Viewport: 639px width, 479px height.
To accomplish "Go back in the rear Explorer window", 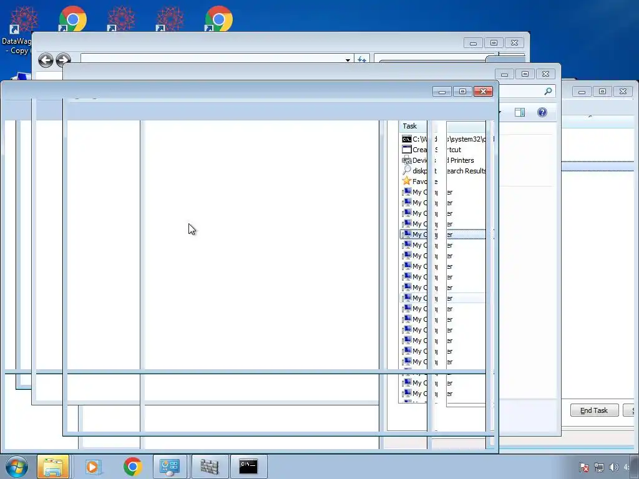I will coord(46,60).
